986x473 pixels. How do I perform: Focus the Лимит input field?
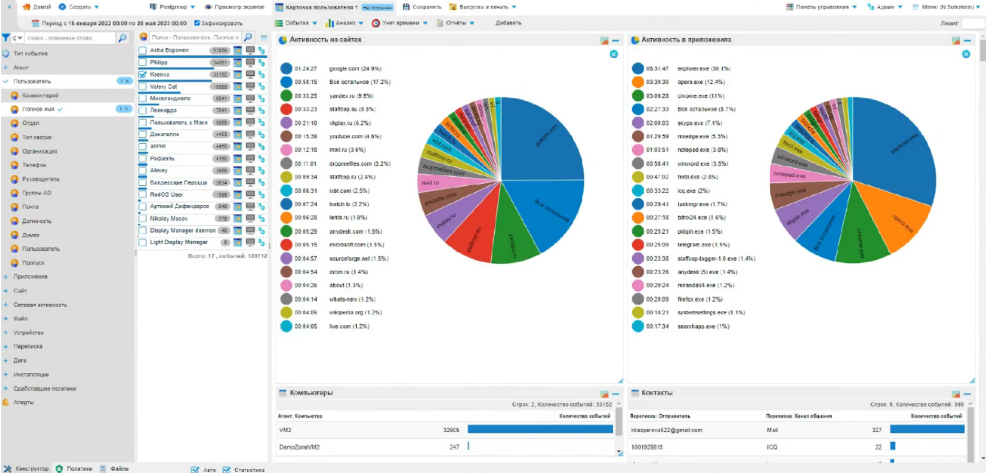tap(973, 23)
